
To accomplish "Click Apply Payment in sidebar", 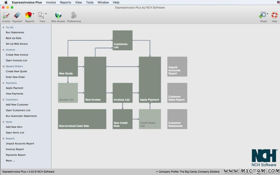I will (x=14, y=88).
